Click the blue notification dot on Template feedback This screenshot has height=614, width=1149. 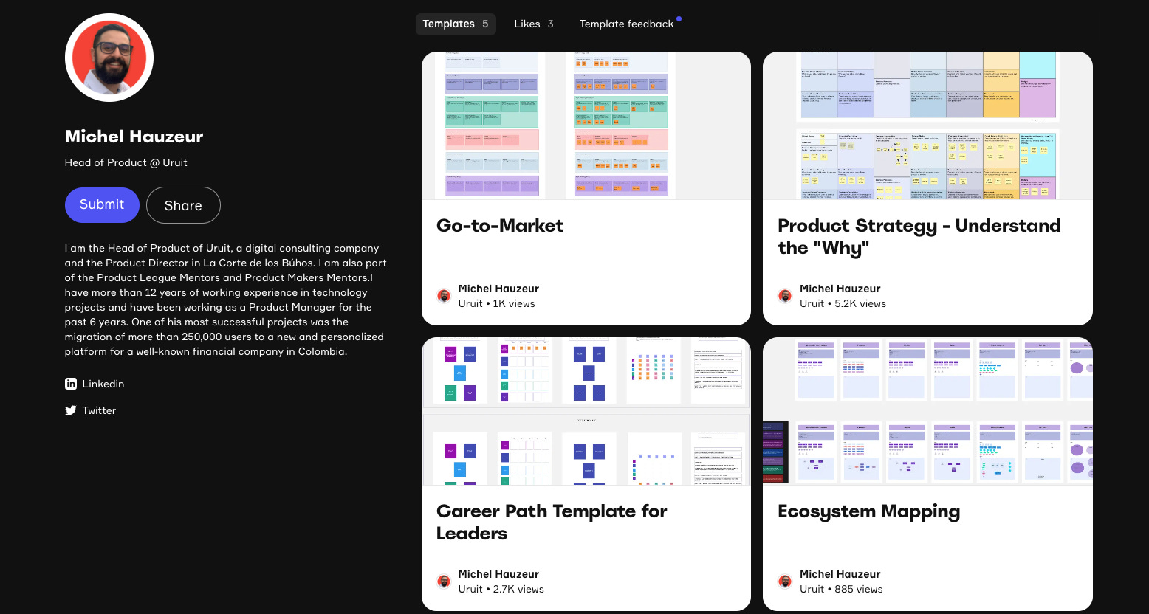[679, 18]
